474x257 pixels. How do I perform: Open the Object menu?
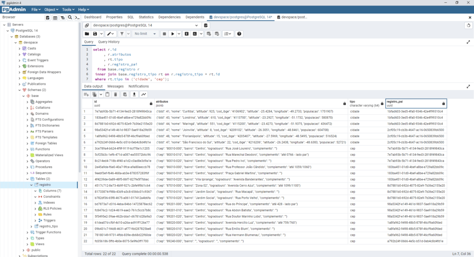[x=51, y=10]
